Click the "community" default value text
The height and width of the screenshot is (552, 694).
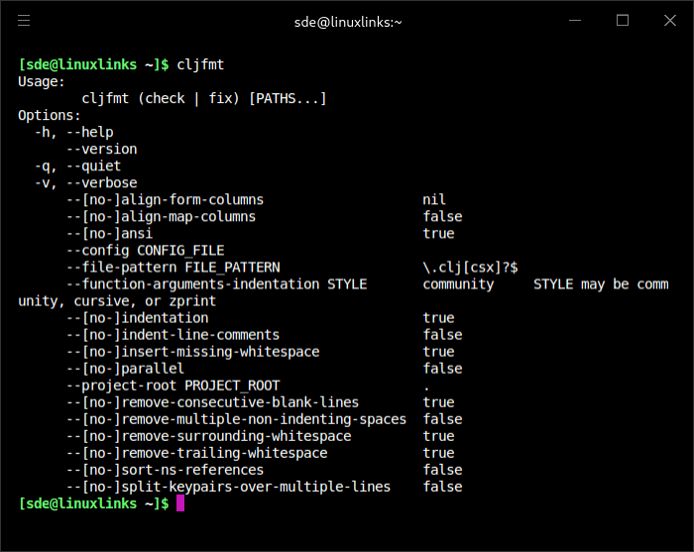(458, 283)
